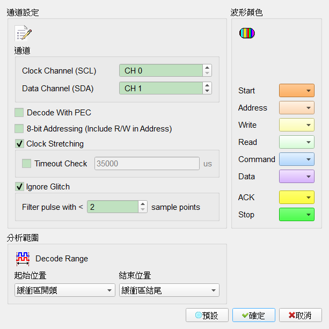Increment Data Channel SDA spinner up arrow
The height and width of the screenshot is (329, 329).
point(207,85)
